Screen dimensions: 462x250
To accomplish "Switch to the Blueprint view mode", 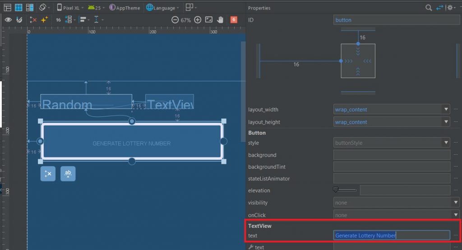I will coord(18,8).
